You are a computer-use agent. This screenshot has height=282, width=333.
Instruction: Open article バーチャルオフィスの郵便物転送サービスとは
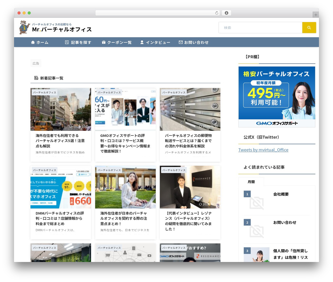tap(188, 141)
